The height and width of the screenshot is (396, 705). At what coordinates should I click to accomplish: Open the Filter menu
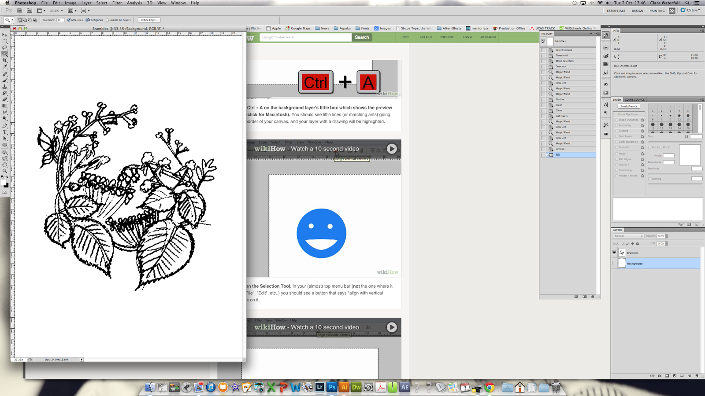(117, 3)
